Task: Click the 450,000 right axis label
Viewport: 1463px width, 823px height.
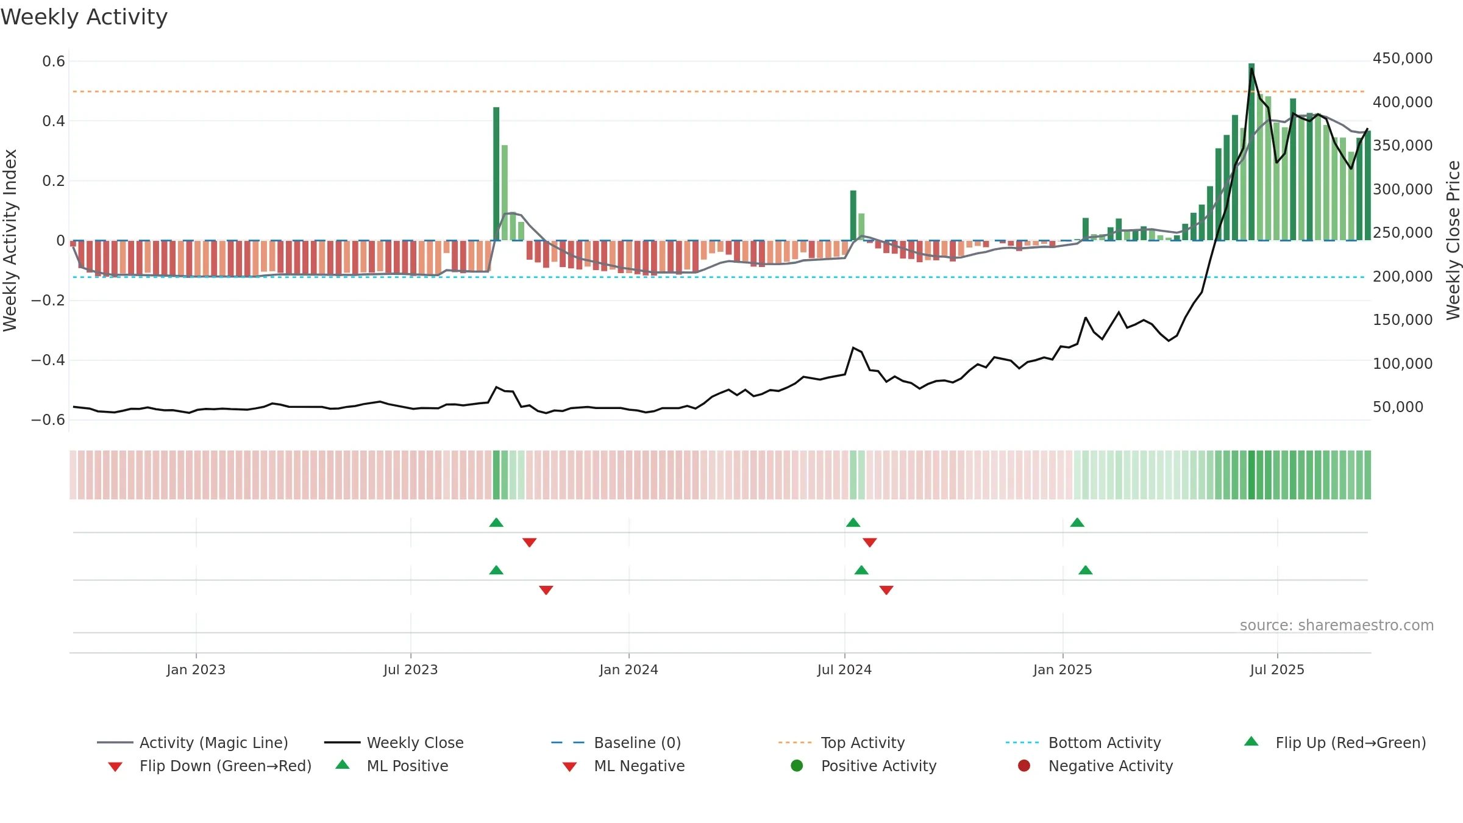Action: point(1403,58)
